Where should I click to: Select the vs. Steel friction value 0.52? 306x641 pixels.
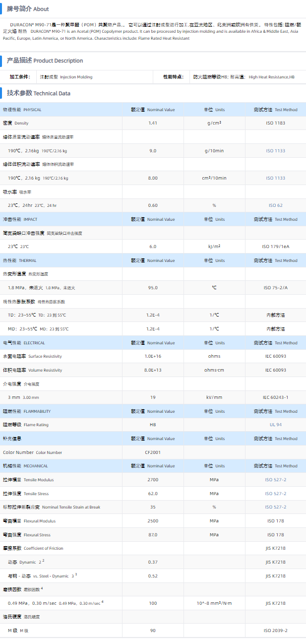coord(153,576)
